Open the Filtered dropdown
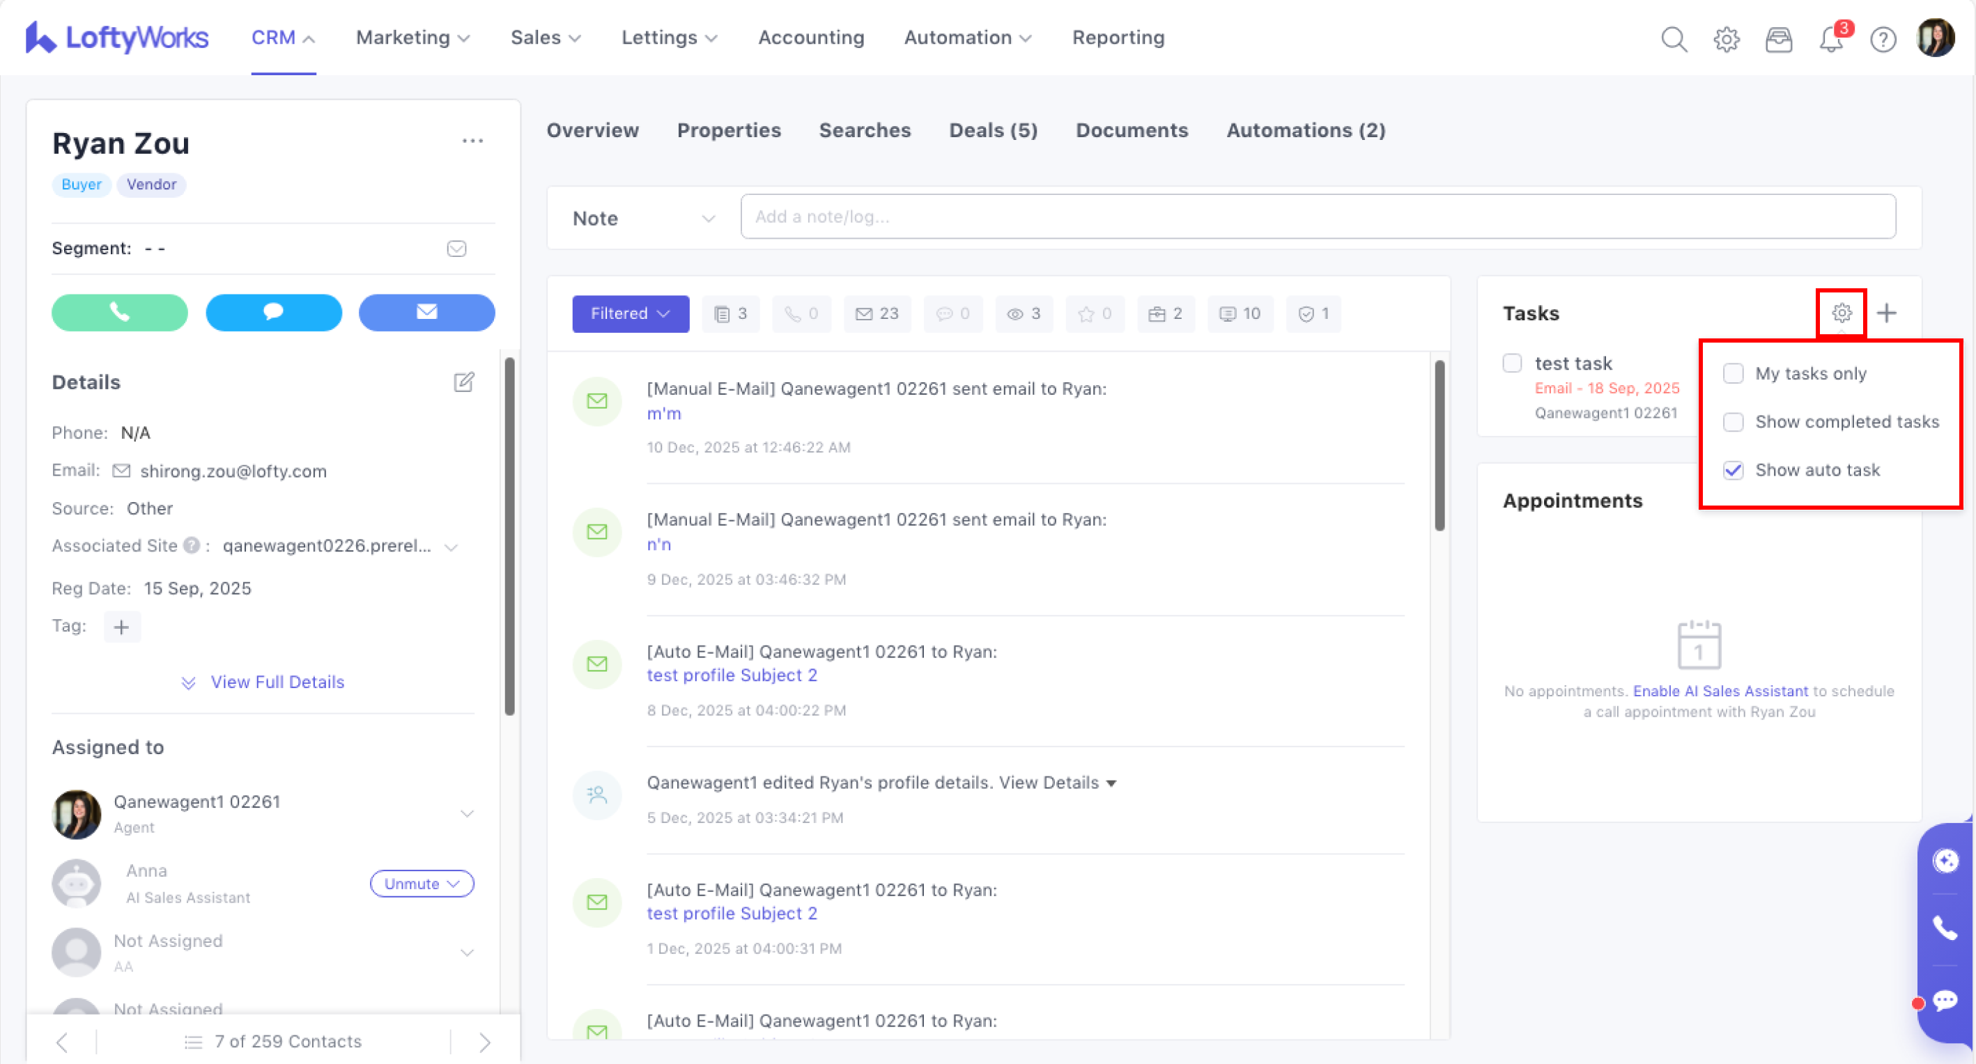Viewport: 1976px width, 1064px height. tap(630, 313)
